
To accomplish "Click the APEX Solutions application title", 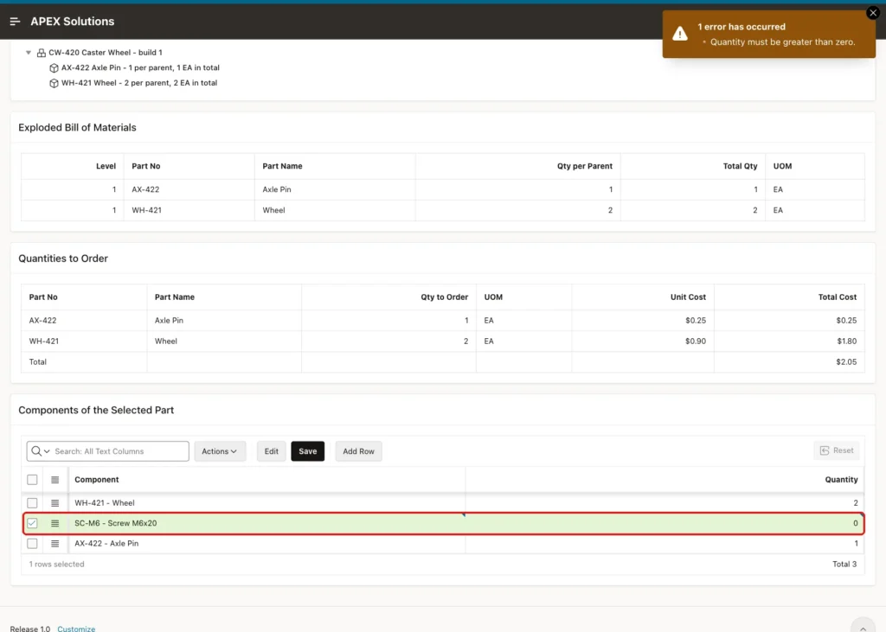I will 73,22.
